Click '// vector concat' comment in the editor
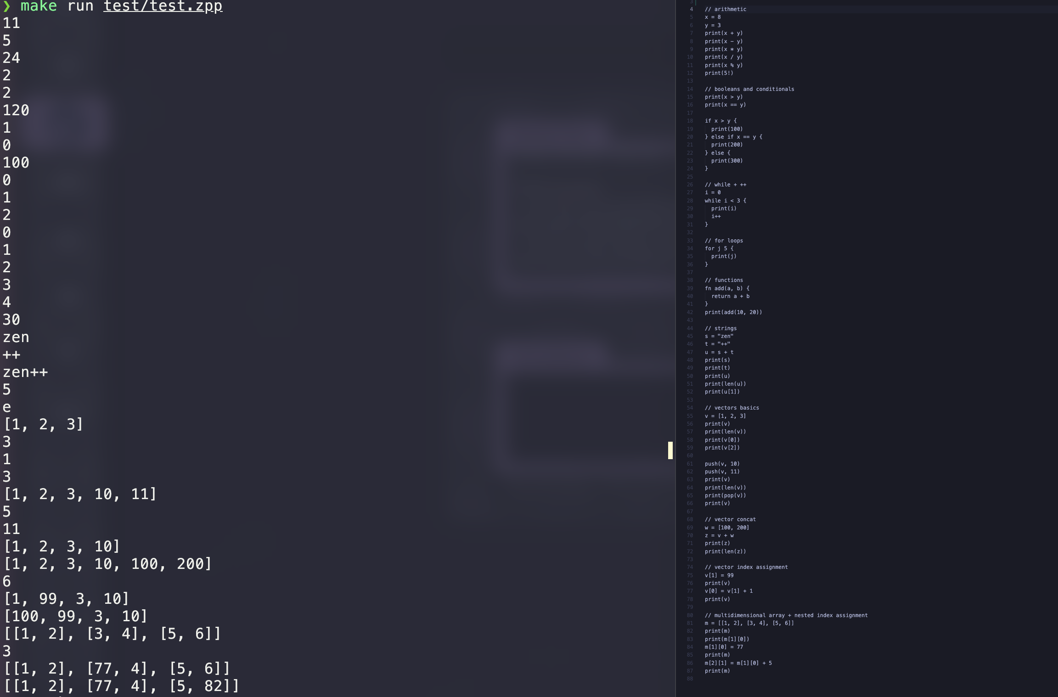 [730, 519]
